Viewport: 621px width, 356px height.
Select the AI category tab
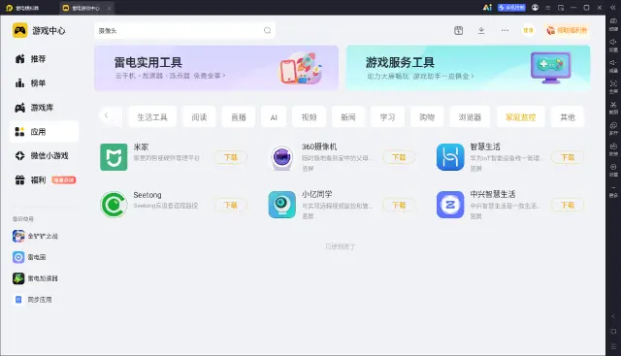pyautogui.click(x=274, y=117)
